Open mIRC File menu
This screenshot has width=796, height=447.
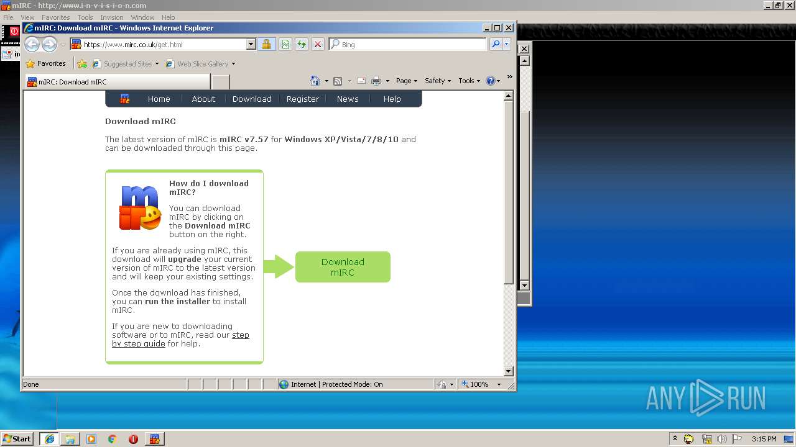tap(8, 17)
